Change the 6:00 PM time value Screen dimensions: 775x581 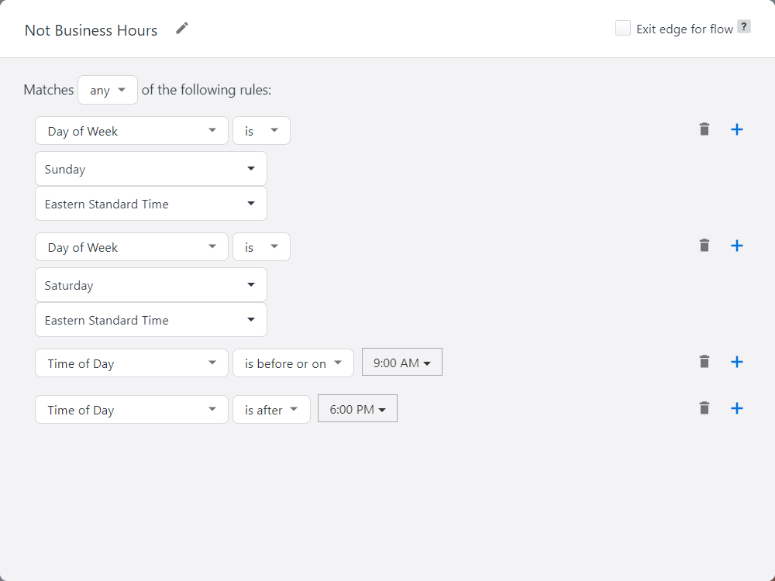click(357, 409)
